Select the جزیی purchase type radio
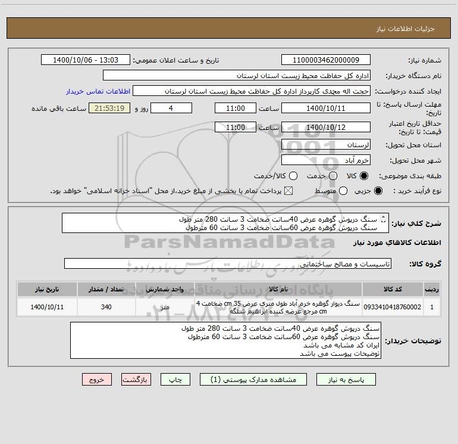Image resolution: width=458 pixels, height=444 pixels. (x=378, y=191)
